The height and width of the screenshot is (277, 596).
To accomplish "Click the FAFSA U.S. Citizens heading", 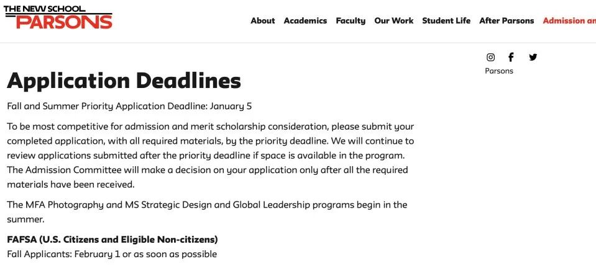I will 112,239.
